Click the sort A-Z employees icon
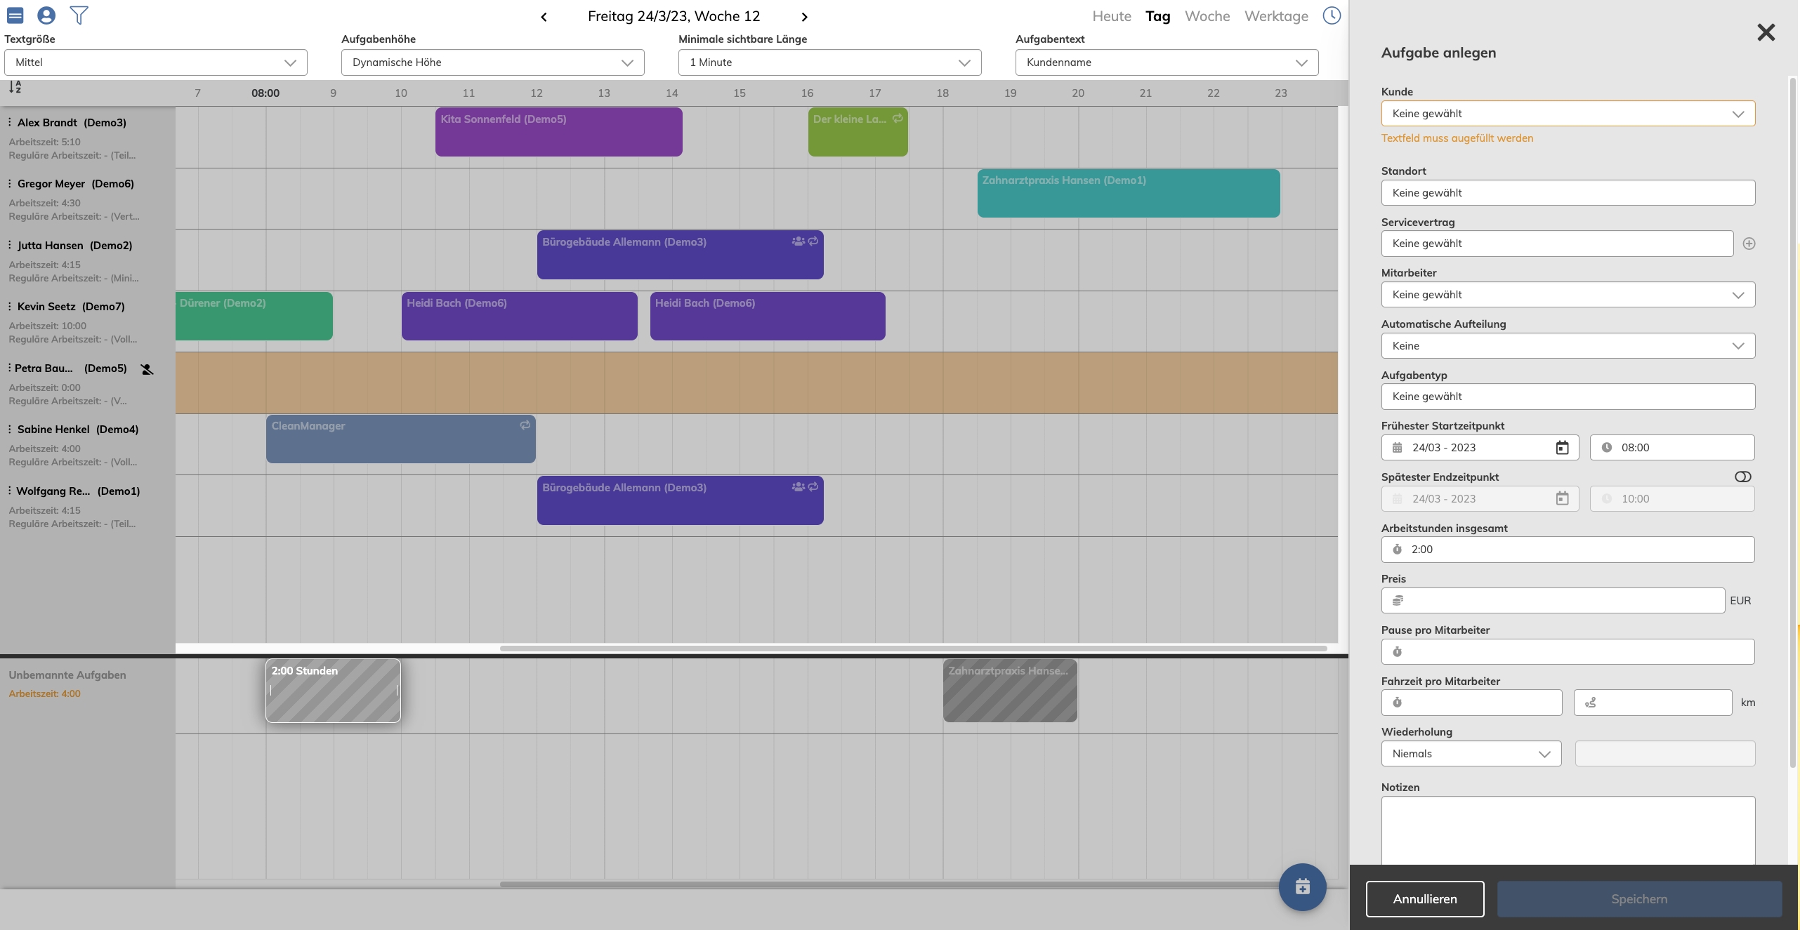The image size is (1800, 930). point(15,87)
